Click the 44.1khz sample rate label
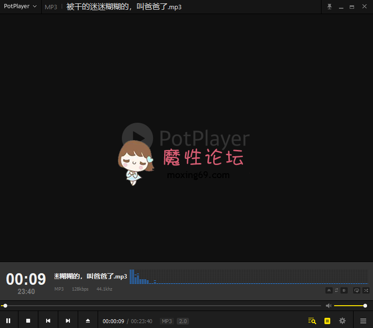 pos(104,289)
